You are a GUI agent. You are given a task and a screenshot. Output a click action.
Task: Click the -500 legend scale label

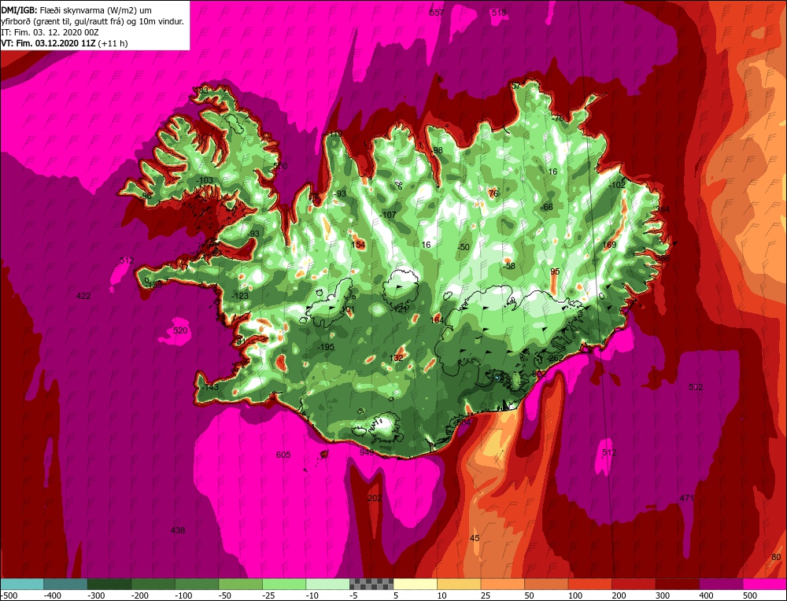tap(9, 595)
